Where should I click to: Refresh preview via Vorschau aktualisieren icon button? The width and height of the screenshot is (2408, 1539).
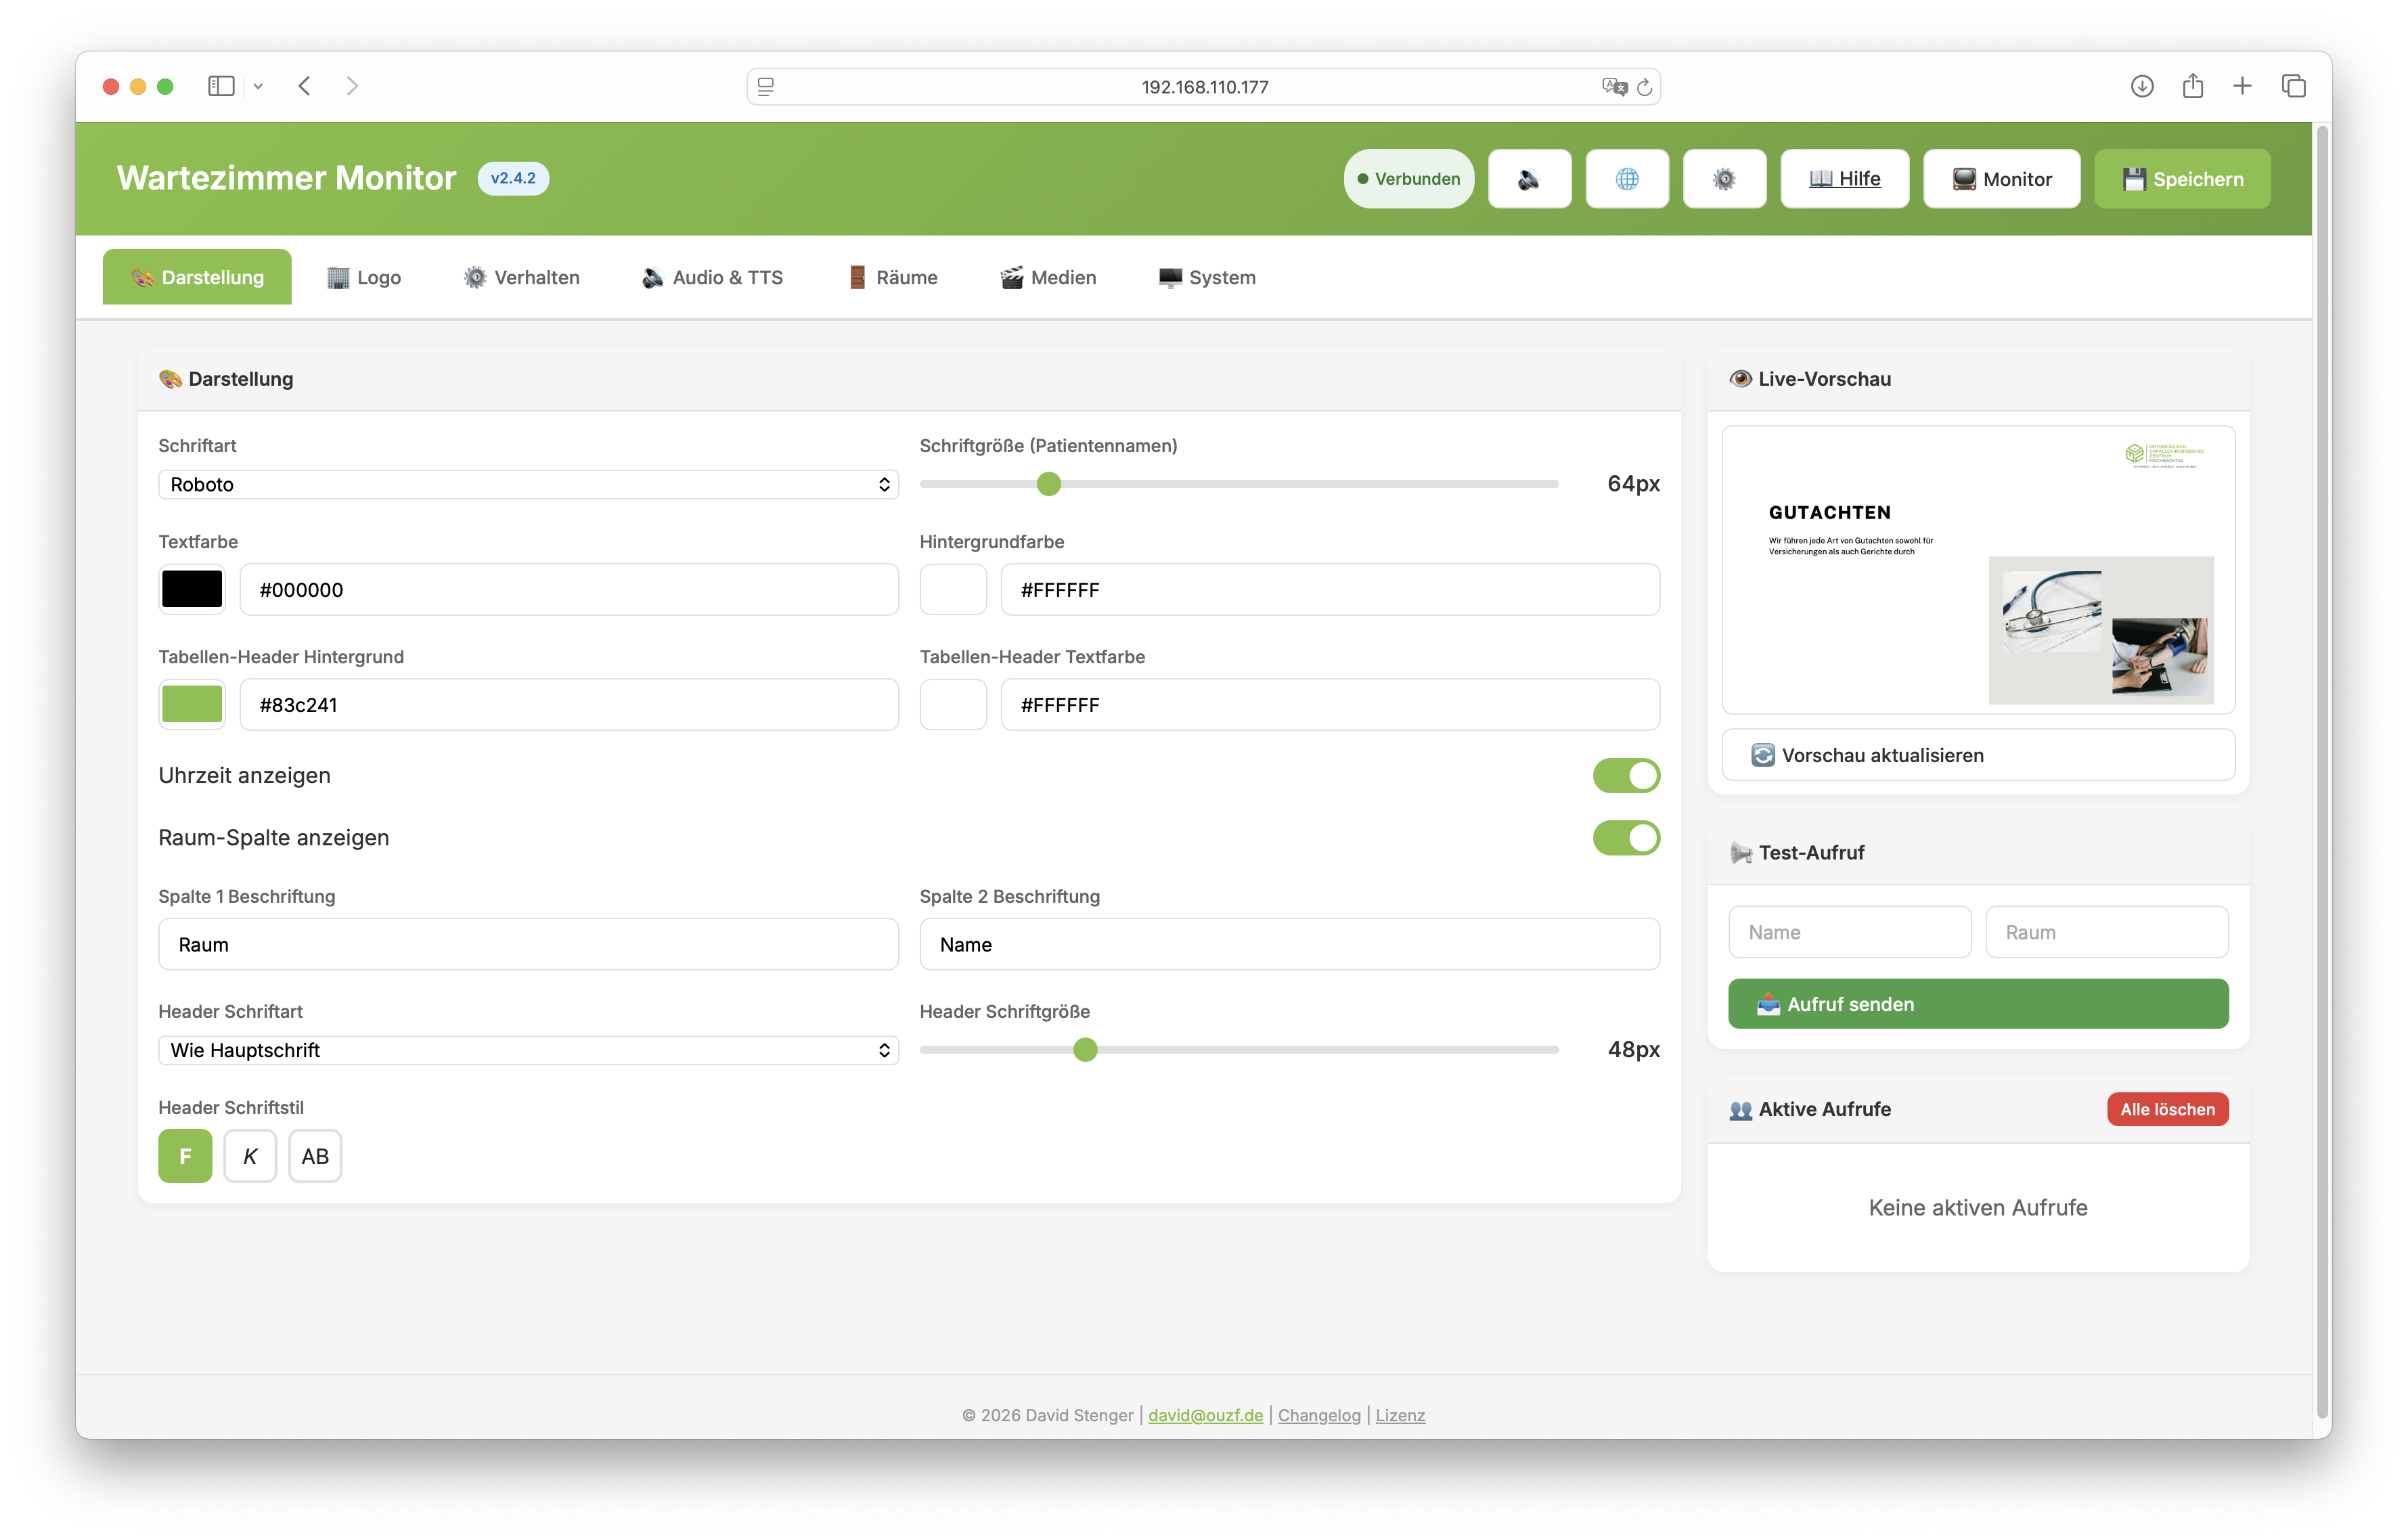pos(1977,755)
